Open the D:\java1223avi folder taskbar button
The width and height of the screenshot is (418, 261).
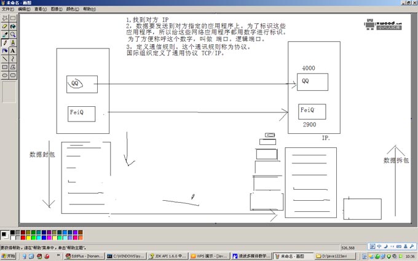(x=335, y=256)
